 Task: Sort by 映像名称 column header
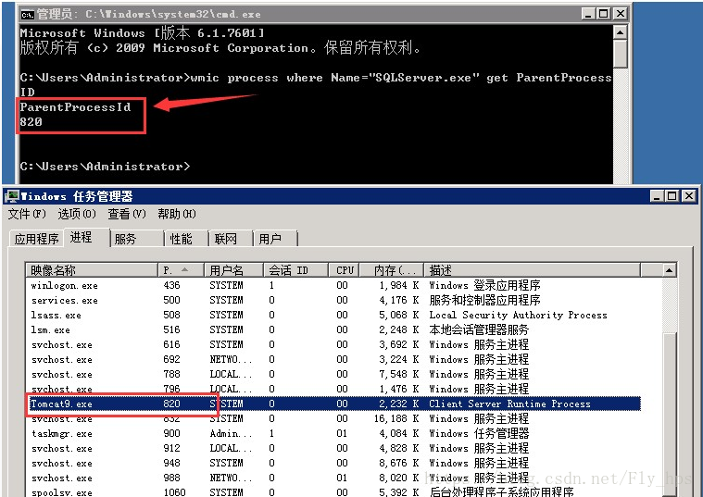pyautogui.click(x=92, y=270)
